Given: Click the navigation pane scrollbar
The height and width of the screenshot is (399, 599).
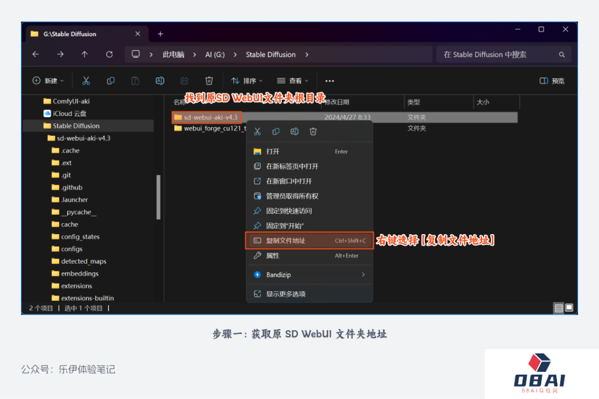Looking at the screenshot, I should point(158,197).
